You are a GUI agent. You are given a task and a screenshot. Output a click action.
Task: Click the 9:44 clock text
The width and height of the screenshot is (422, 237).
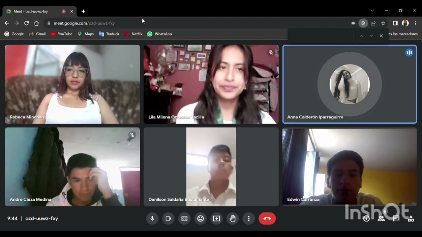(x=13, y=219)
